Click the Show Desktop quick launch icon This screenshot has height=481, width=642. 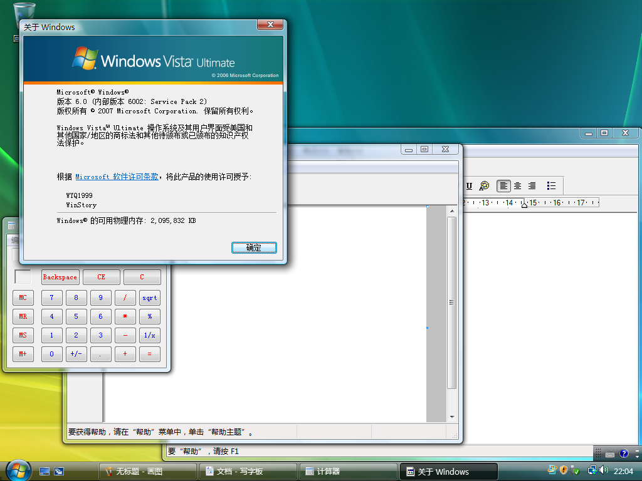45,471
